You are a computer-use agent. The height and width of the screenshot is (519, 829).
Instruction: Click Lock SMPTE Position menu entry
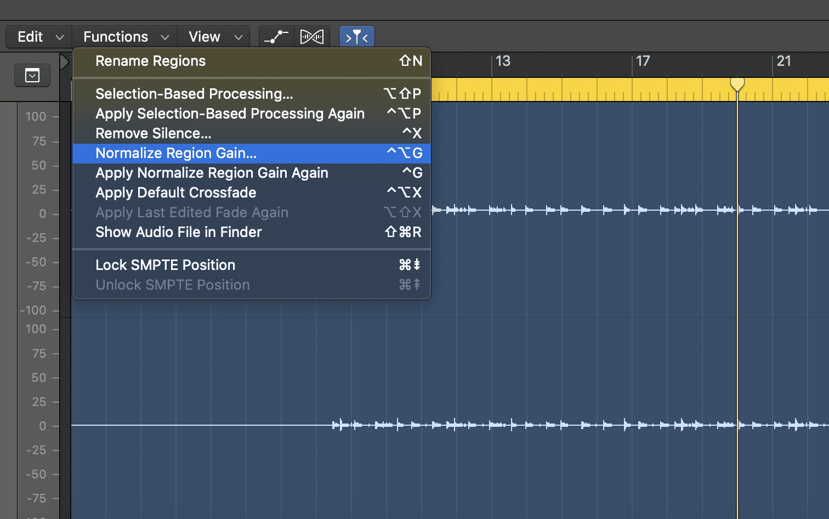coord(165,265)
